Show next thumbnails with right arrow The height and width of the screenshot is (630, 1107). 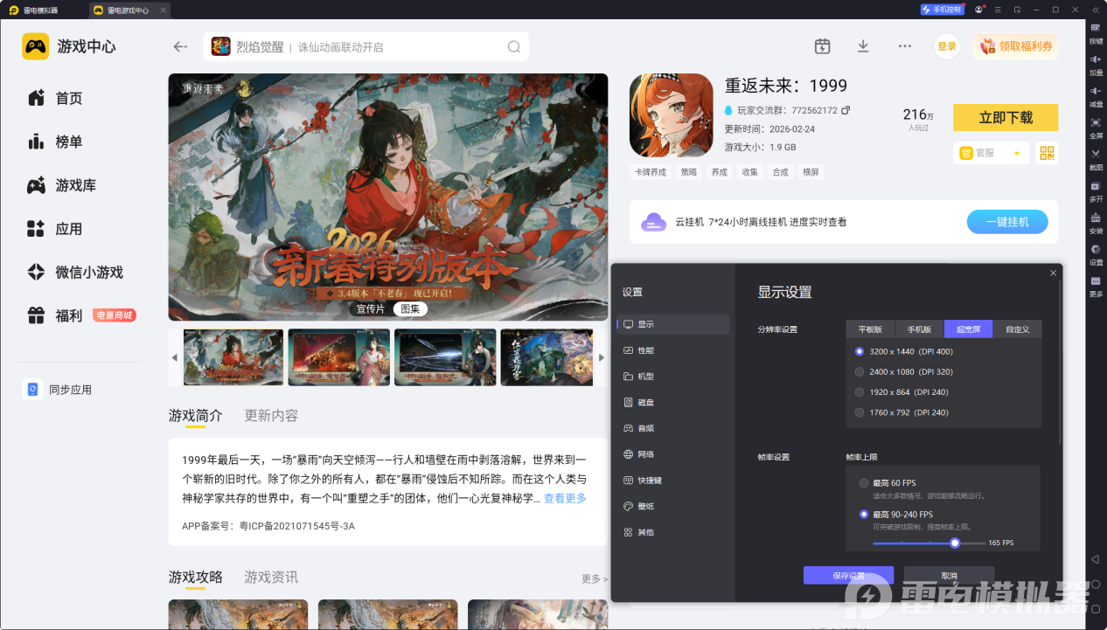(x=601, y=357)
